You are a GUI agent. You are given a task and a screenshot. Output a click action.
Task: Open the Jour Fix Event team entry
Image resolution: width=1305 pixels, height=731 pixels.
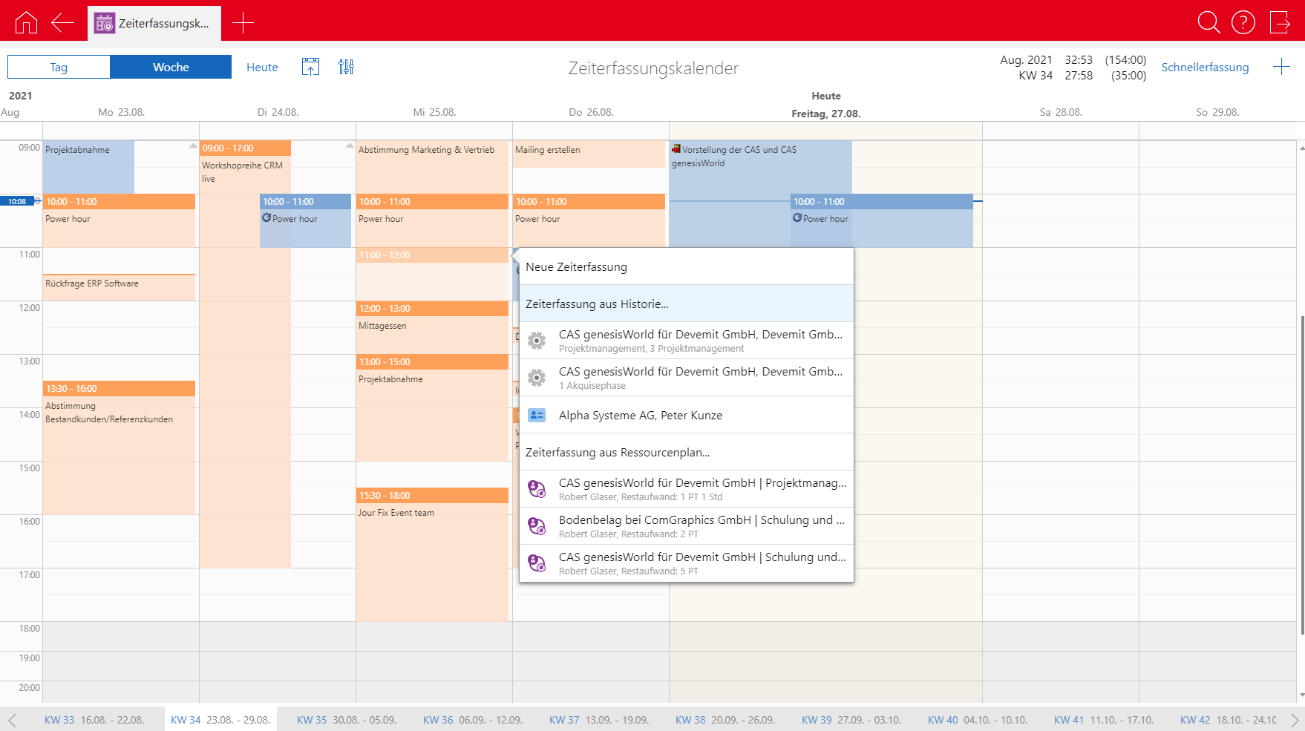(x=432, y=554)
